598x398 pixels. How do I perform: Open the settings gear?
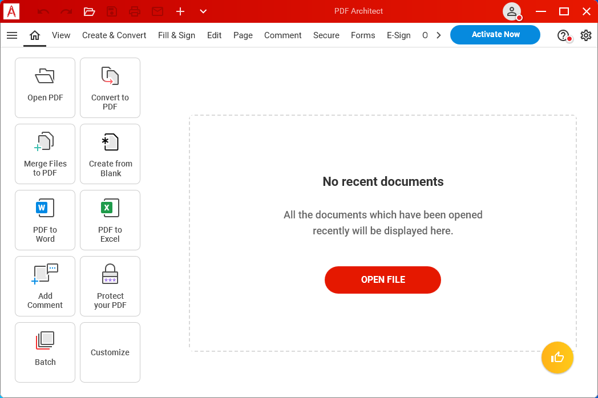point(586,35)
